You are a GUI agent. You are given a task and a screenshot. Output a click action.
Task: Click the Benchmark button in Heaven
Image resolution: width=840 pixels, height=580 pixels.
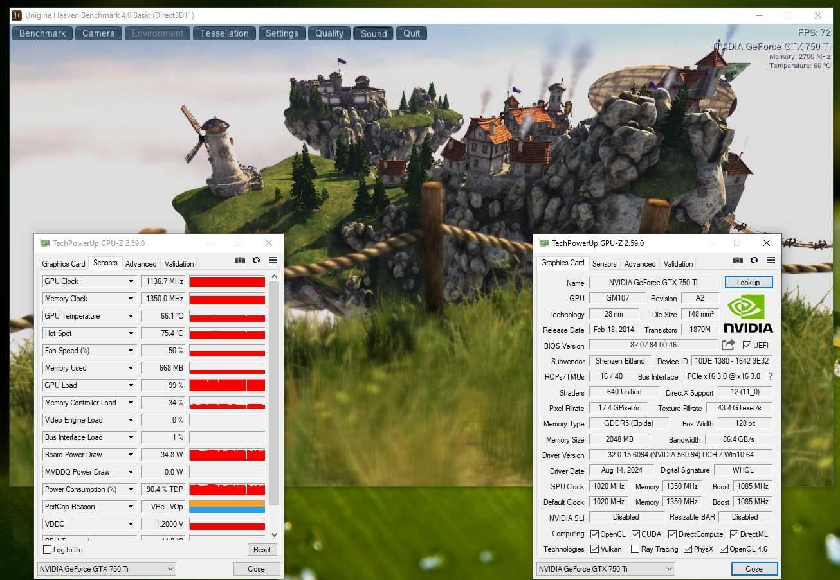tap(42, 33)
